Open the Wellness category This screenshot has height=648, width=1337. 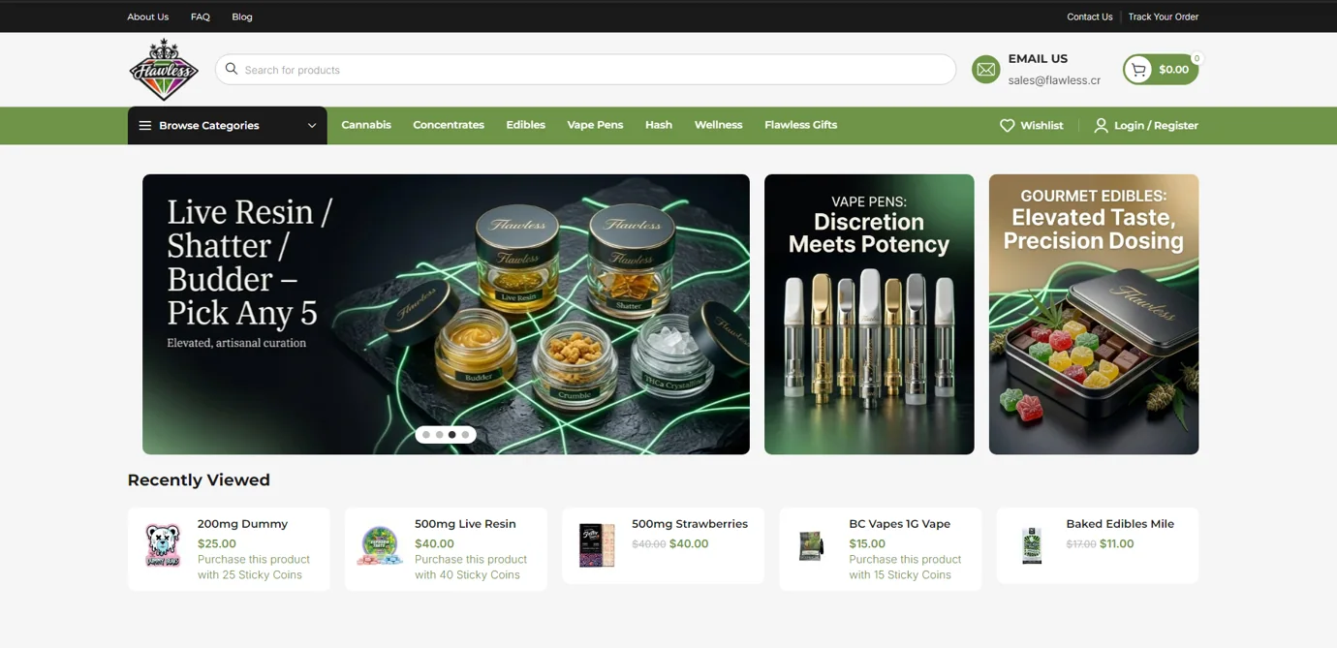pyautogui.click(x=718, y=125)
